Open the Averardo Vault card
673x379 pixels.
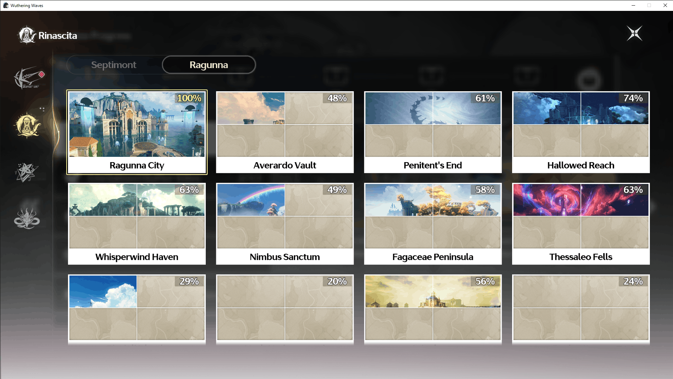285,132
